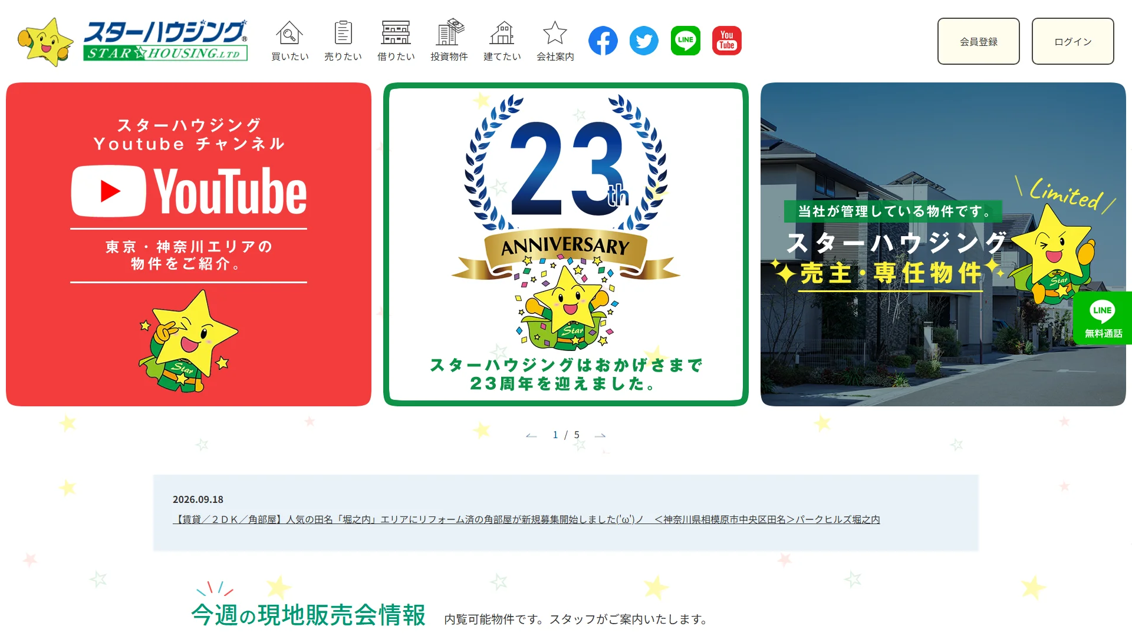
Task: Open the green LINE icon in header
Action: [x=685, y=41]
